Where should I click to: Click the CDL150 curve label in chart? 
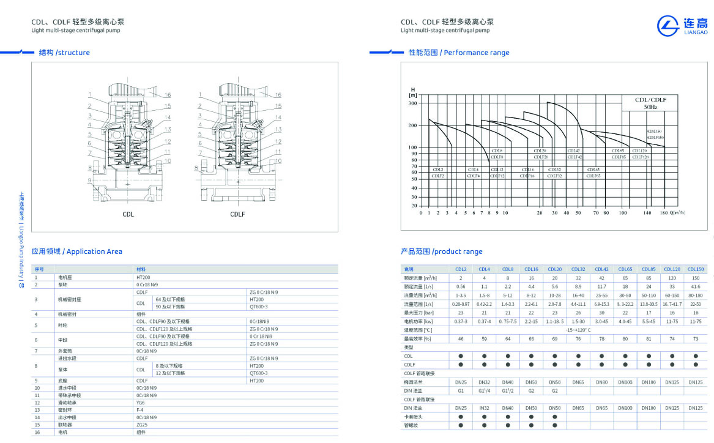pos(655,131)
